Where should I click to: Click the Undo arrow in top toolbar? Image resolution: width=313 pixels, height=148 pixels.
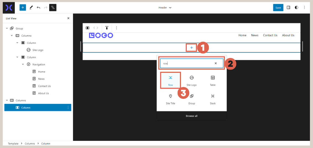click(38, 7)
